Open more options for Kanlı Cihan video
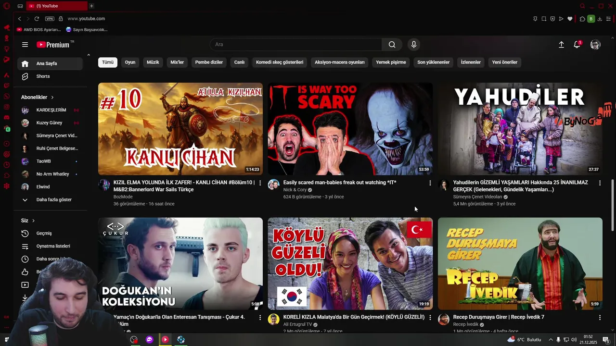The width and height of the screenshot is (616, 346). coord(260,183)
